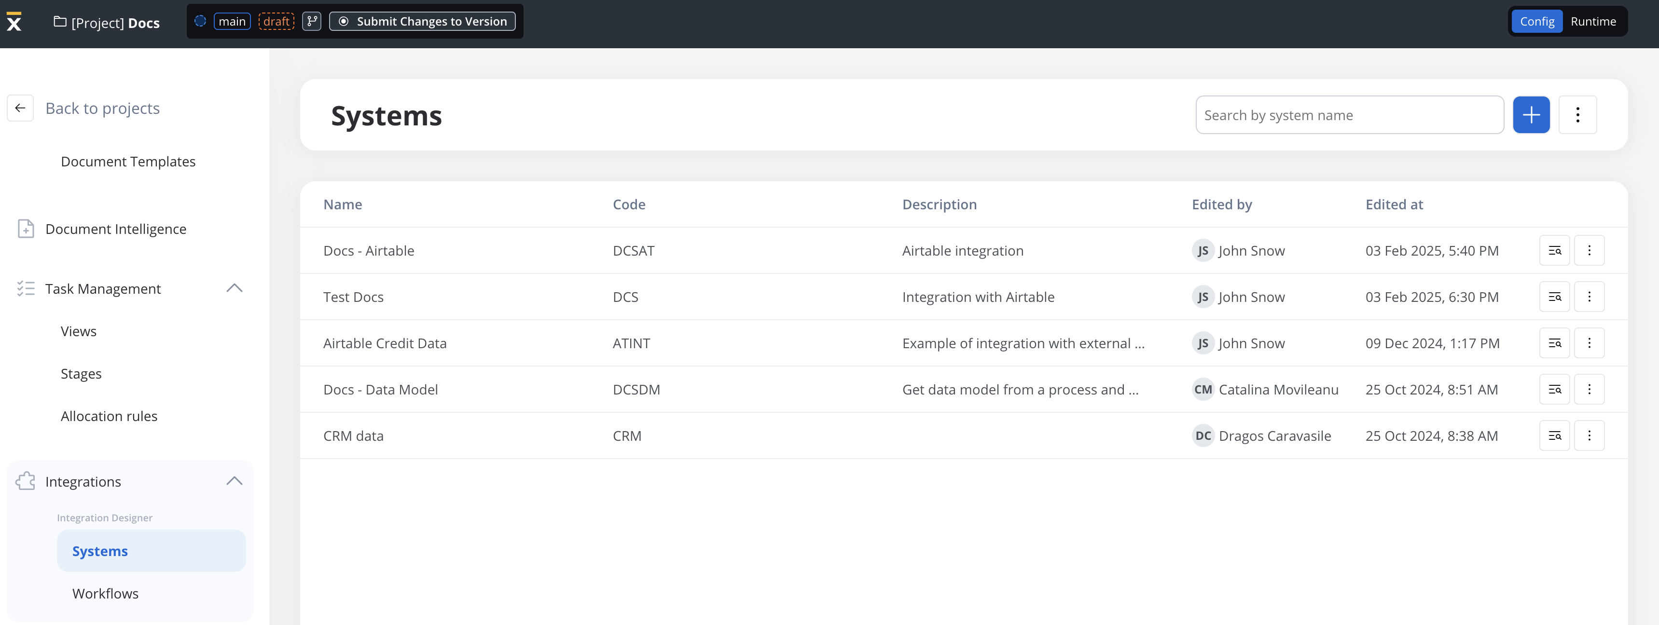Screen dimensions: 1659x625
Task: Open three-dot menu for Docs - Airtable row
Action: coord(1589,250)
